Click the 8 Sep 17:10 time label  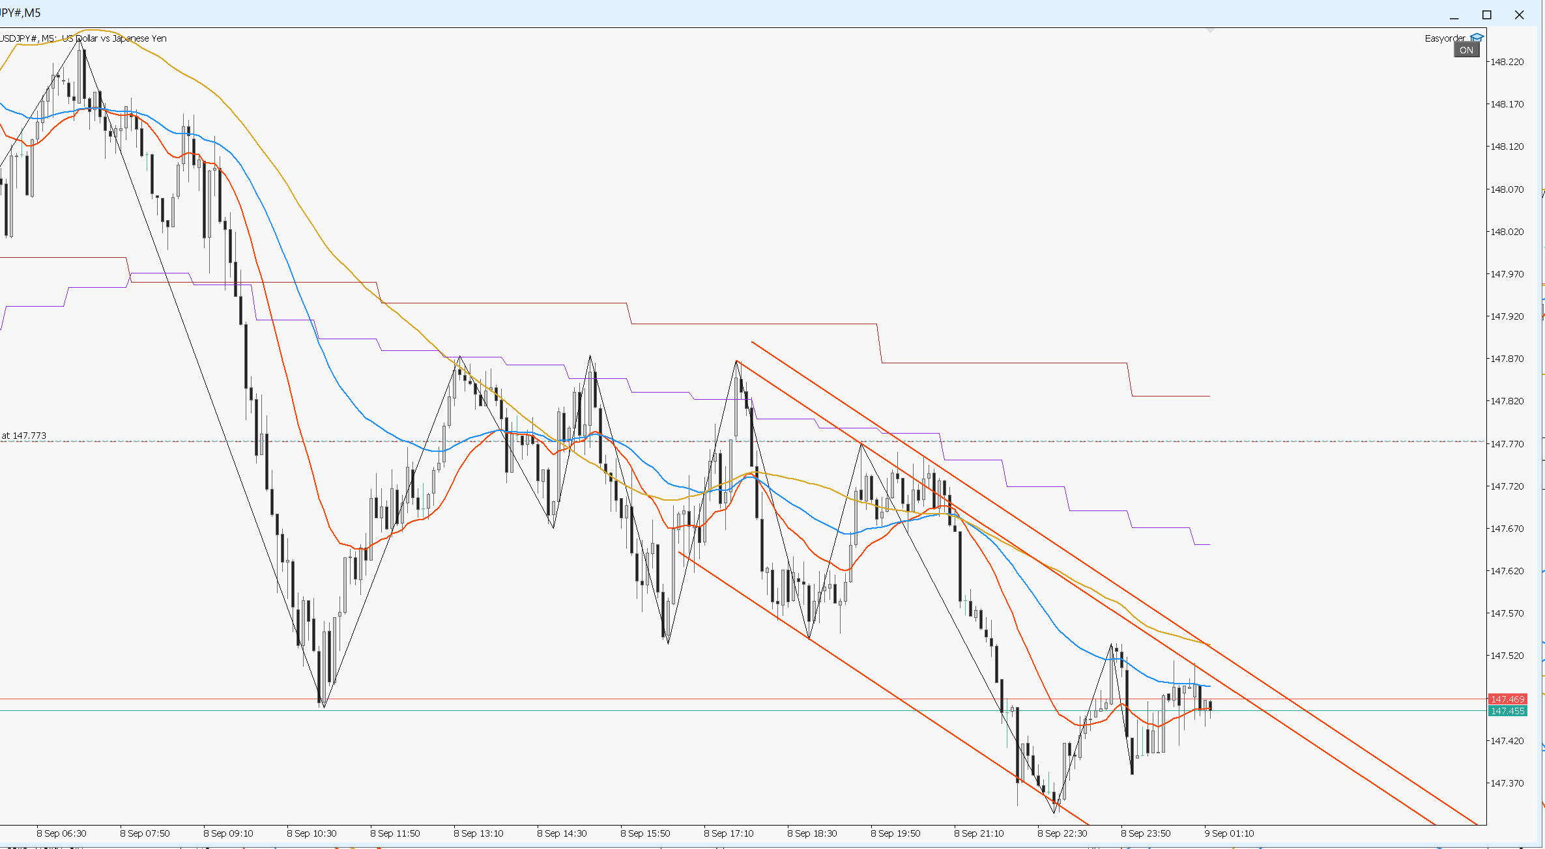click(729, 833)
